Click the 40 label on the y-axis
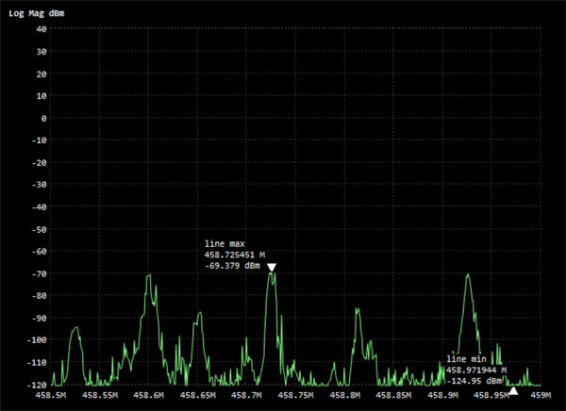 [41, 28]
